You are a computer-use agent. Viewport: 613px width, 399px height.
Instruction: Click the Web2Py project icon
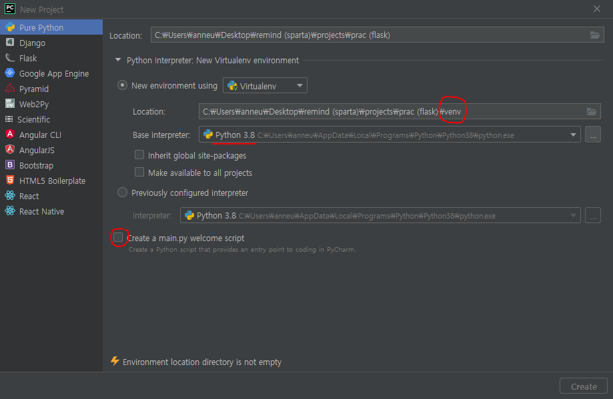(x=10, y=103)
